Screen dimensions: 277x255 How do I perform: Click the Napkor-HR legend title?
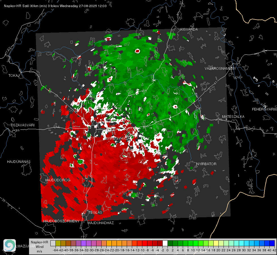pos(39,242)
